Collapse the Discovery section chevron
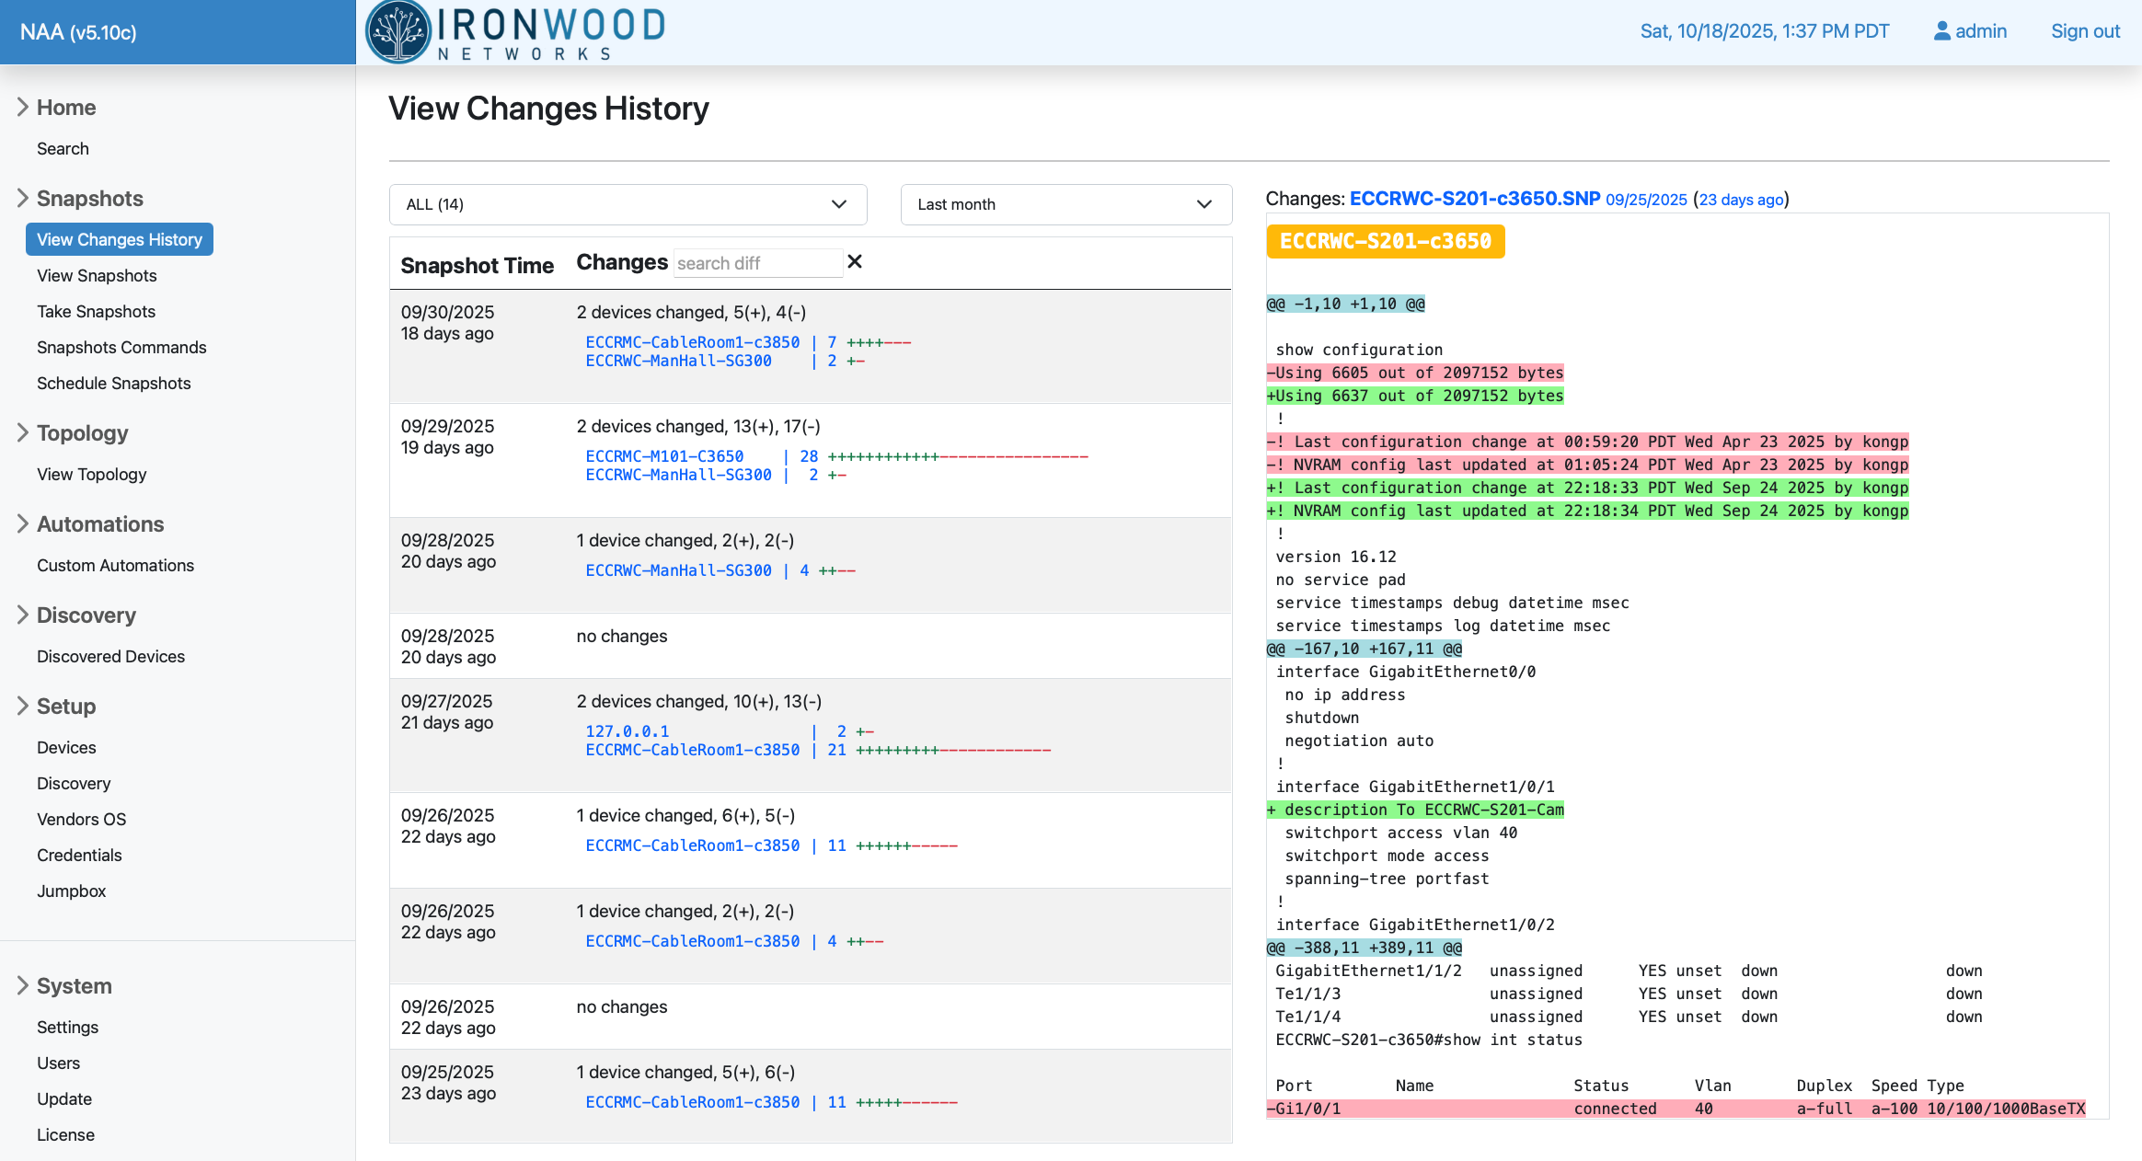Viewport: 2142px width, 1161px height. [23, 615]
